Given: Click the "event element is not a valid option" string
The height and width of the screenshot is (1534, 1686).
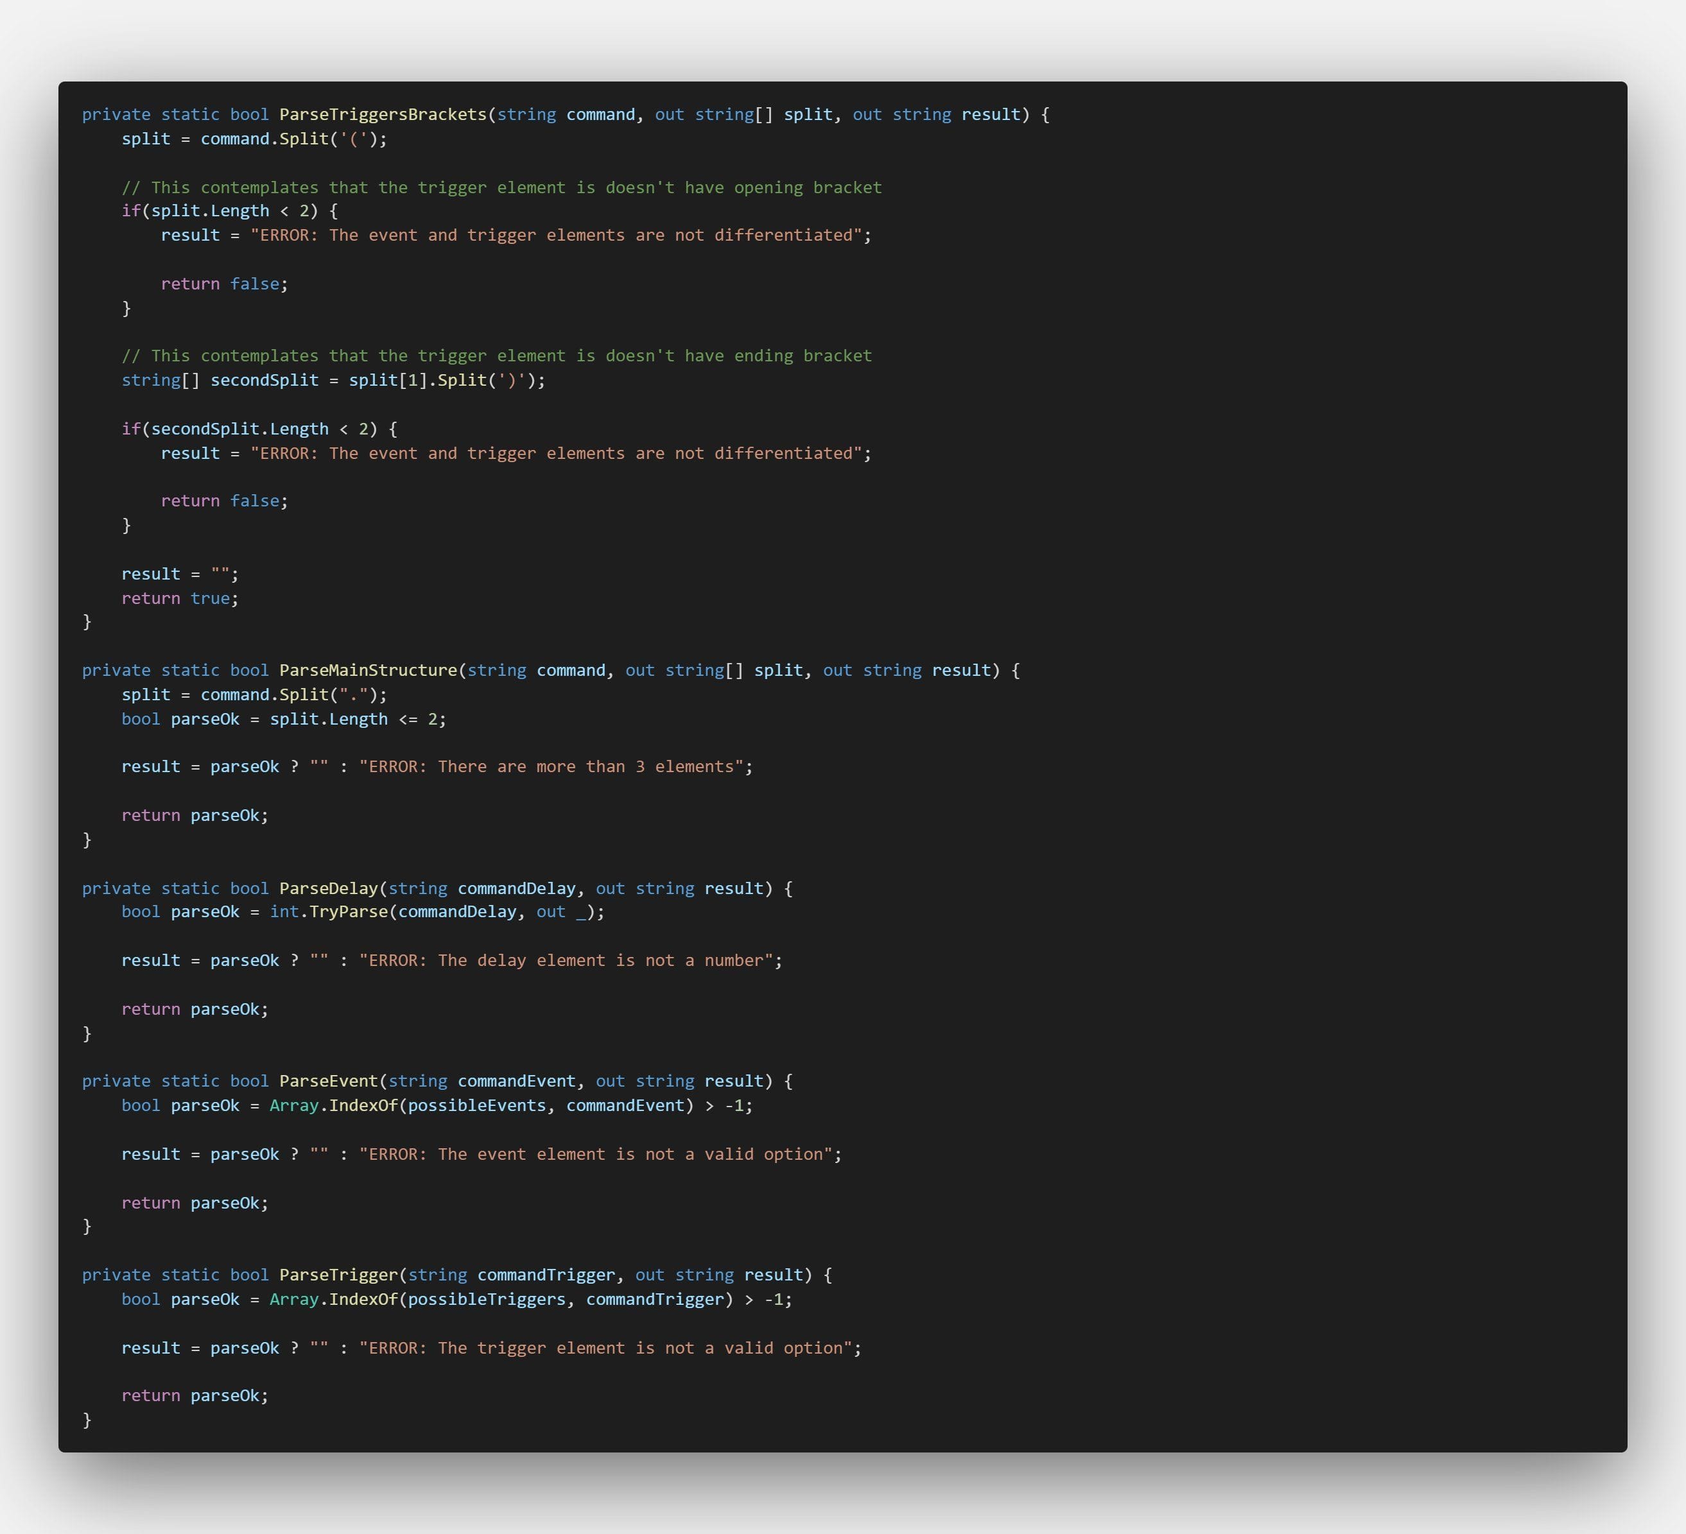Looking at the screenshot, I should click(595, 1155).
